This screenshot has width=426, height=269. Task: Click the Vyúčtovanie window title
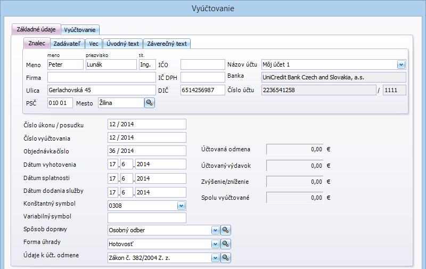point(212,9)
